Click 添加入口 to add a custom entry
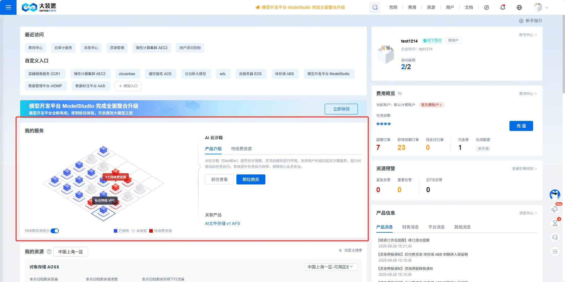Viewport: 565px width, 282px height. 128,86
